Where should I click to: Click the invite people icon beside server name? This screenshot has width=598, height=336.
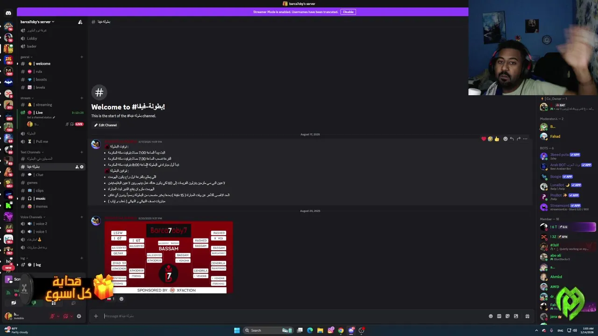tap(80, 21)
